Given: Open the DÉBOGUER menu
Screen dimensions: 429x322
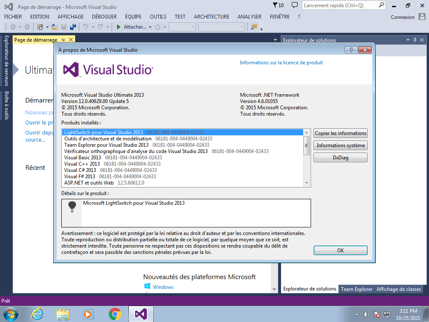Looking at the screenshot, I should coord(104,17).
